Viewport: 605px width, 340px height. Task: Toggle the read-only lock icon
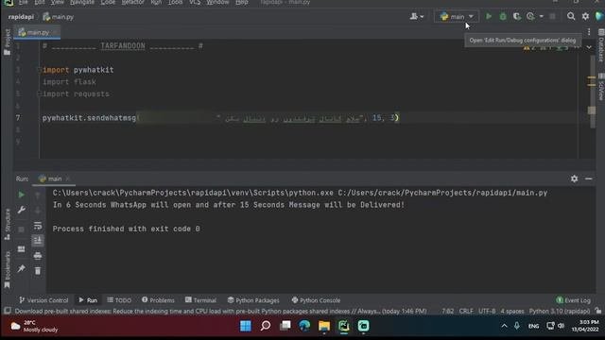pyautogui.click(x=598, y=311)
